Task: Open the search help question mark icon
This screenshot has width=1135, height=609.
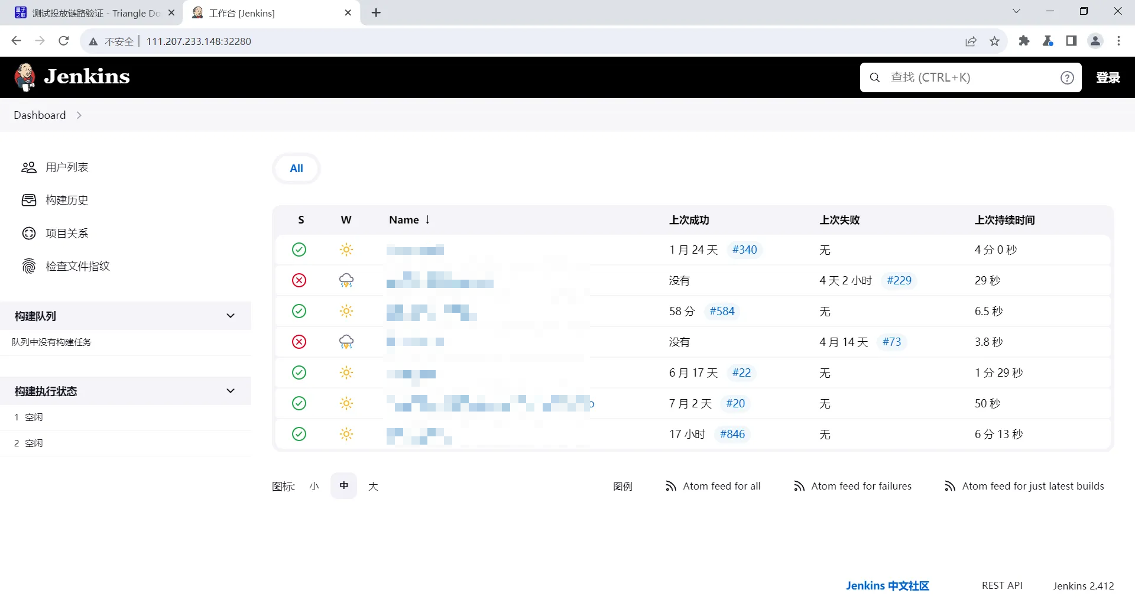Action: (x=1066, y=77)
